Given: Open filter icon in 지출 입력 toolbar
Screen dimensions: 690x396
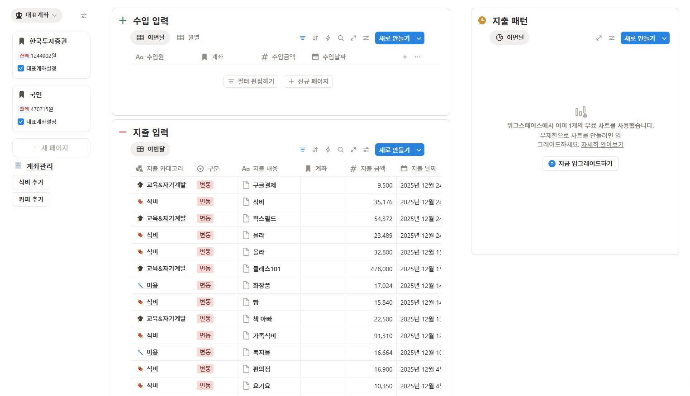Looking at the screenshot, I should (303, 150).
